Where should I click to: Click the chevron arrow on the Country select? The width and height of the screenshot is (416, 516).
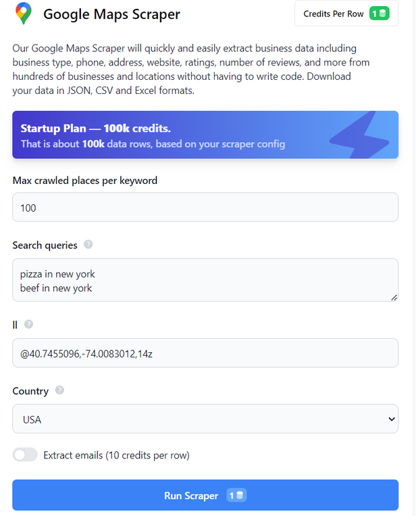coord(391,419)
